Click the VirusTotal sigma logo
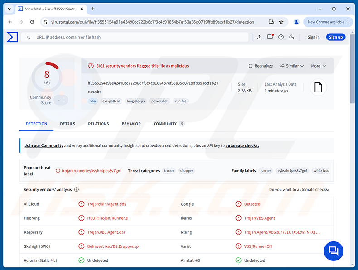This screenshot has height=270, width=358. pos(12,37)
